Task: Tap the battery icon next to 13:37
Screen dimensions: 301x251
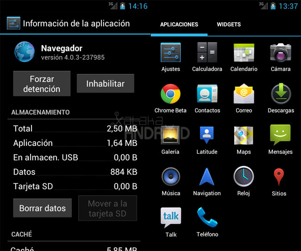Action: tap(273, 6)
